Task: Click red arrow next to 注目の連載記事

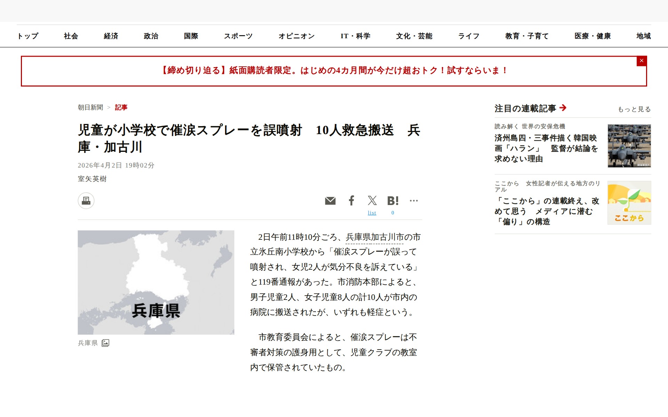Action: click(x=563, y=108)
